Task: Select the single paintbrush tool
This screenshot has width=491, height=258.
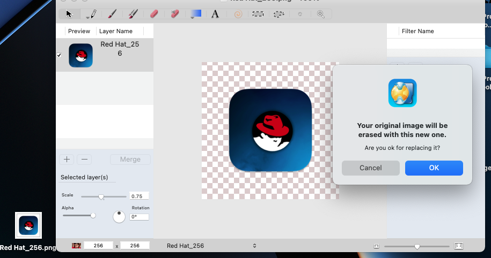Action: coord(112,14)
